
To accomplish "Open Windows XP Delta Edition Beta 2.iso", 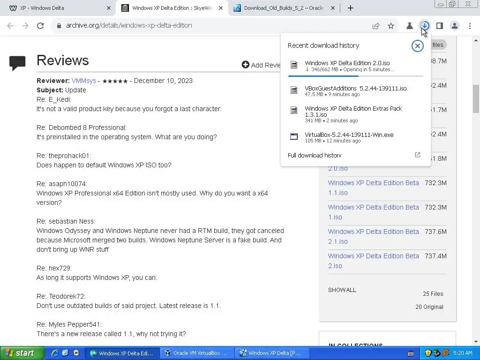I will coord(373,261).
